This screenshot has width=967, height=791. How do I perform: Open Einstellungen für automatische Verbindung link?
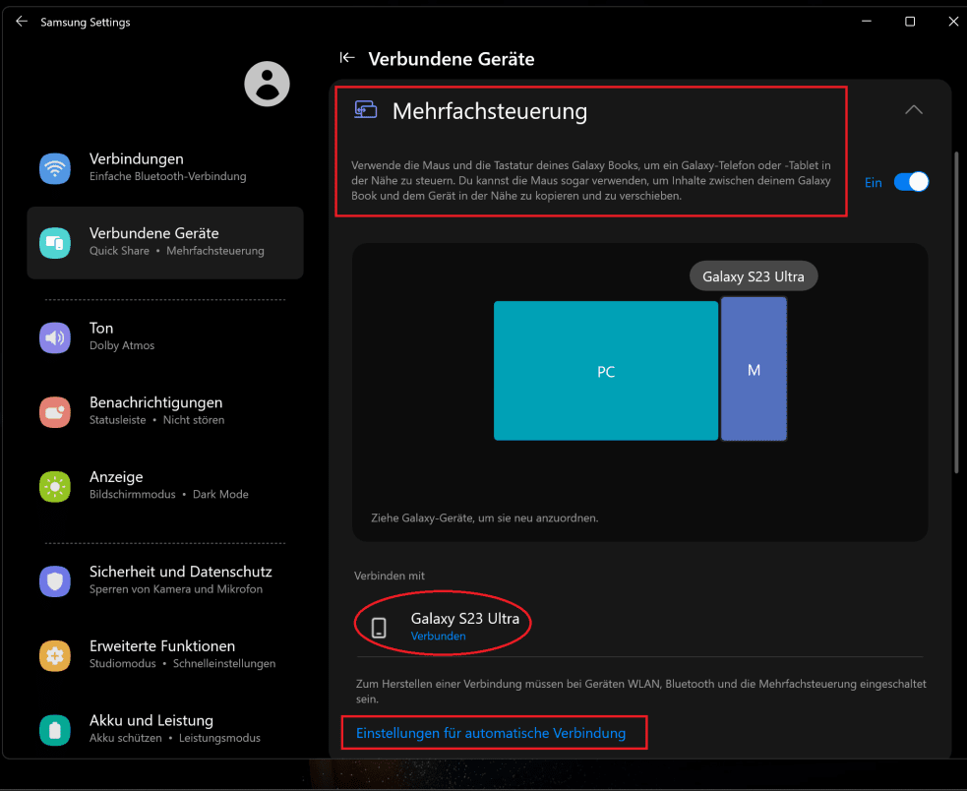pyautogui.click(x=491, y=733)
